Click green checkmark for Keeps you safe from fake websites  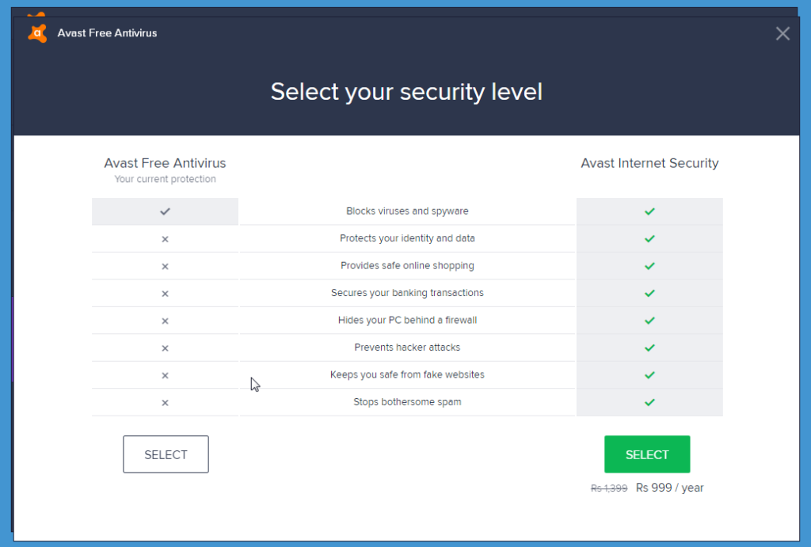tap(649, 375)
